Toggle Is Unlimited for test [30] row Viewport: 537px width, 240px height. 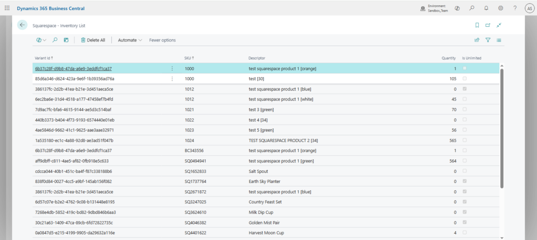(x=465, y=79)
